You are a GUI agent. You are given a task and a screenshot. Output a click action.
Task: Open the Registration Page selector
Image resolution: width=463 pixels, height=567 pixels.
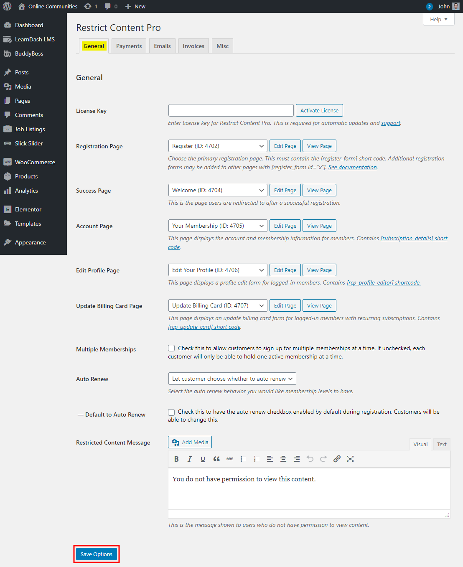[217, 146]
